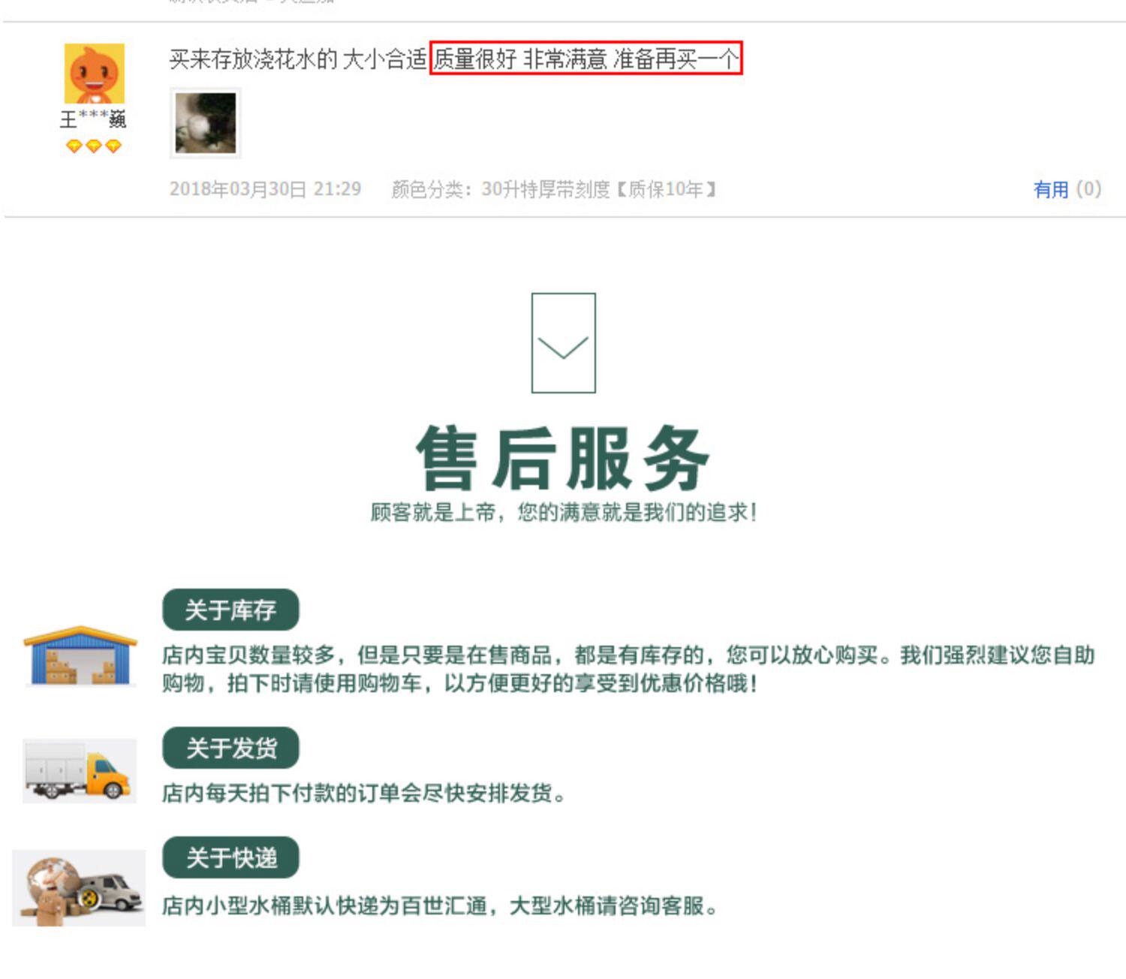Viewport: 1126px width, 979px height.
Task: Click the 颜色分类 30升特厚带刻度 text
Action: pos(554,189)
